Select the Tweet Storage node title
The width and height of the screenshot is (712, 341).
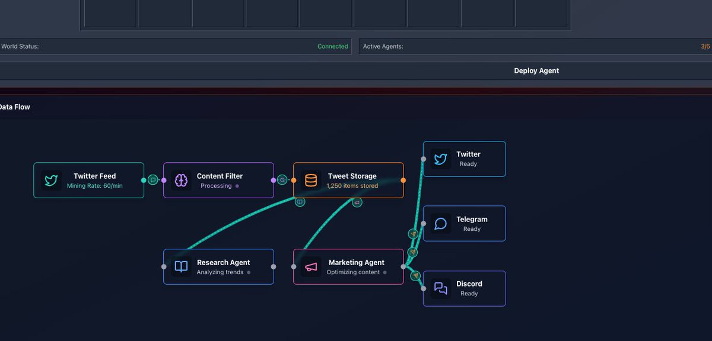coord(352,176)
